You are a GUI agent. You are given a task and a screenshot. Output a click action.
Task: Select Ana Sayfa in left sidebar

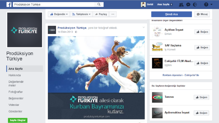[x=25, y=69]
